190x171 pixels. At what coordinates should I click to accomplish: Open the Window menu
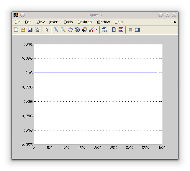coord(103,22)
